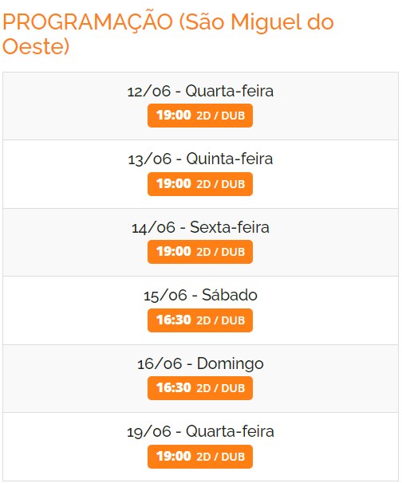Click the 2D / DUB tag under Quinta-feira
The width and height of the screenshot is (402, 483).
(221, 185)
